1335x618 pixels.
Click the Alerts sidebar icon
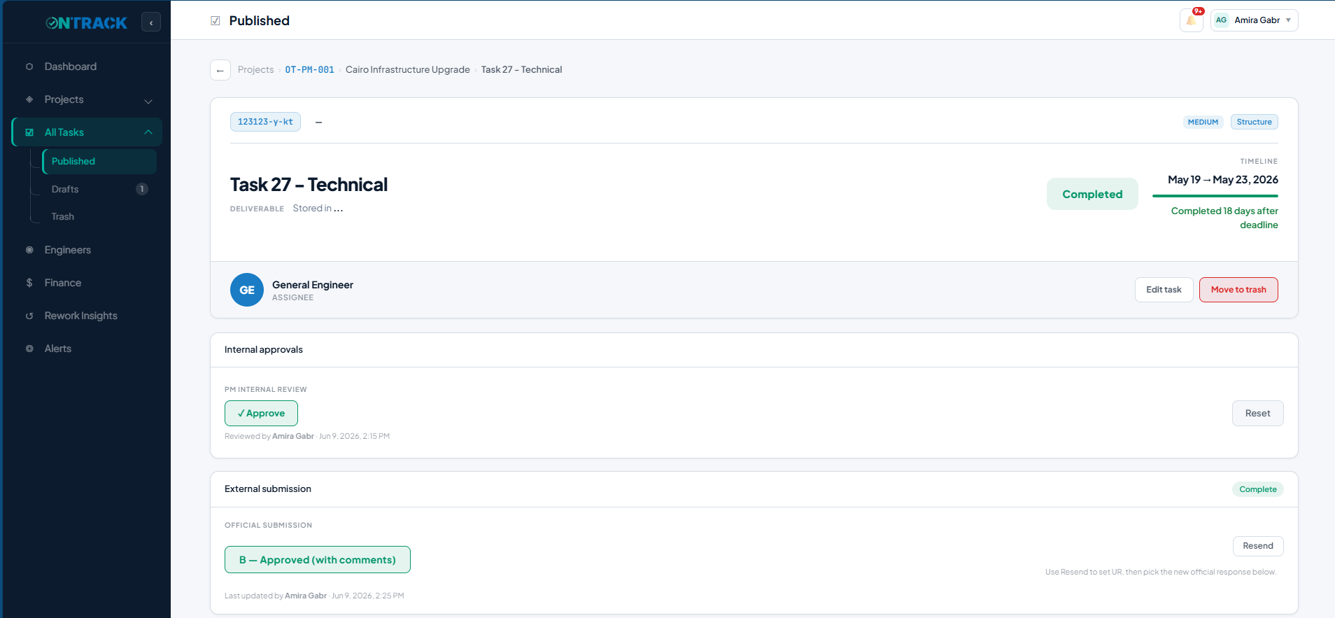tap(29, 349)
